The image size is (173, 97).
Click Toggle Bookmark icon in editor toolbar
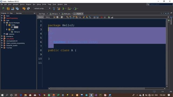[90, 17]
